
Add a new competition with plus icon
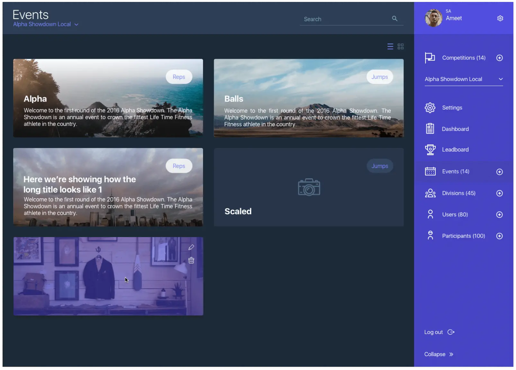click(x=499, y=58)
